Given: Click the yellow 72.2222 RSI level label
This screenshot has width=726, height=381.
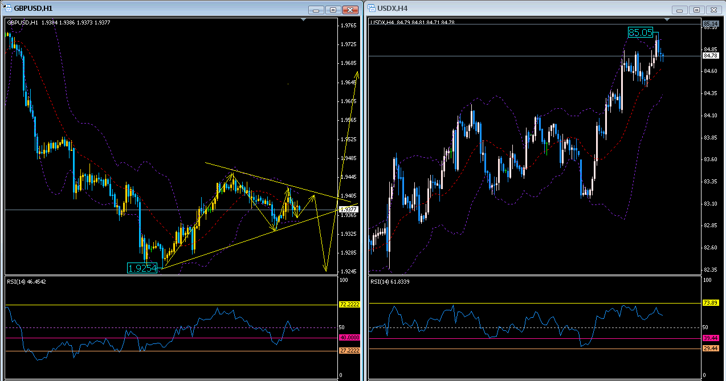Looking at the screenshot, I should (x=348, y=305).
